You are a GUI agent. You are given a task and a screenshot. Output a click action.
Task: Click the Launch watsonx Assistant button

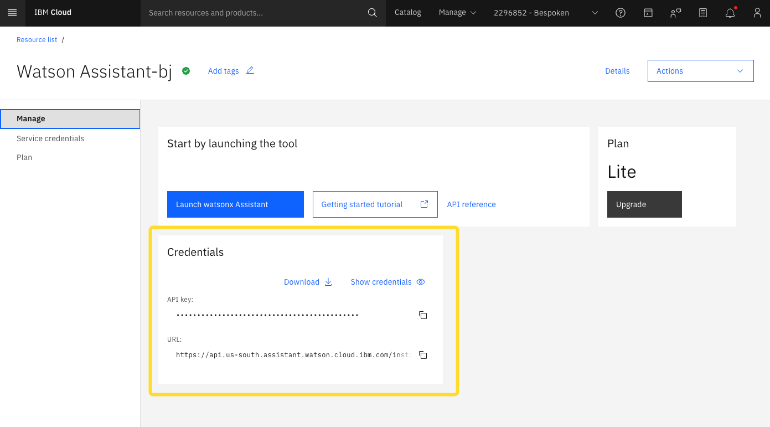(235, 204)
